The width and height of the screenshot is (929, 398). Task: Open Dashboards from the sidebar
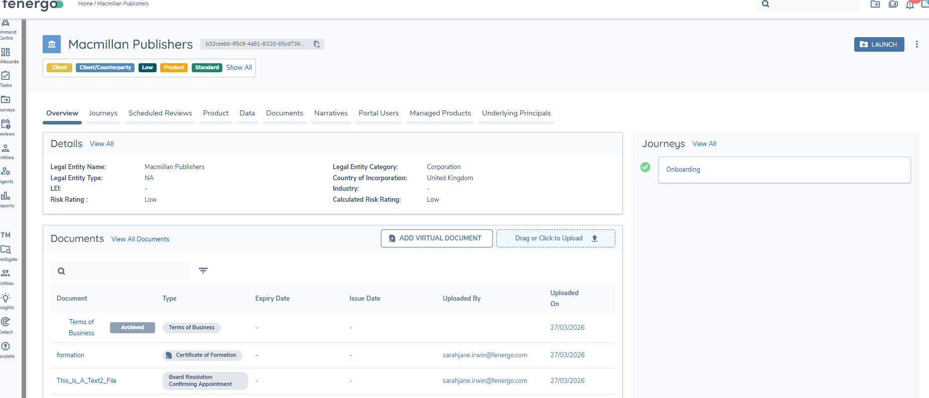(6, 55)
